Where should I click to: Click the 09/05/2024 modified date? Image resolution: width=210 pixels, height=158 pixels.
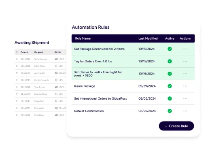pyautogui.click(x=147, y=98)
